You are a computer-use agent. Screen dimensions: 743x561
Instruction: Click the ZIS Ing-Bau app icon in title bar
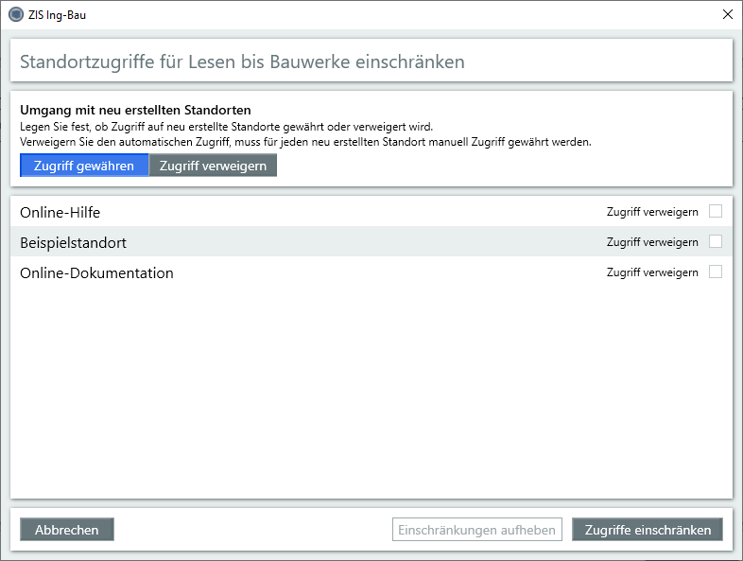pyautogui.click(x=15, y=14)
